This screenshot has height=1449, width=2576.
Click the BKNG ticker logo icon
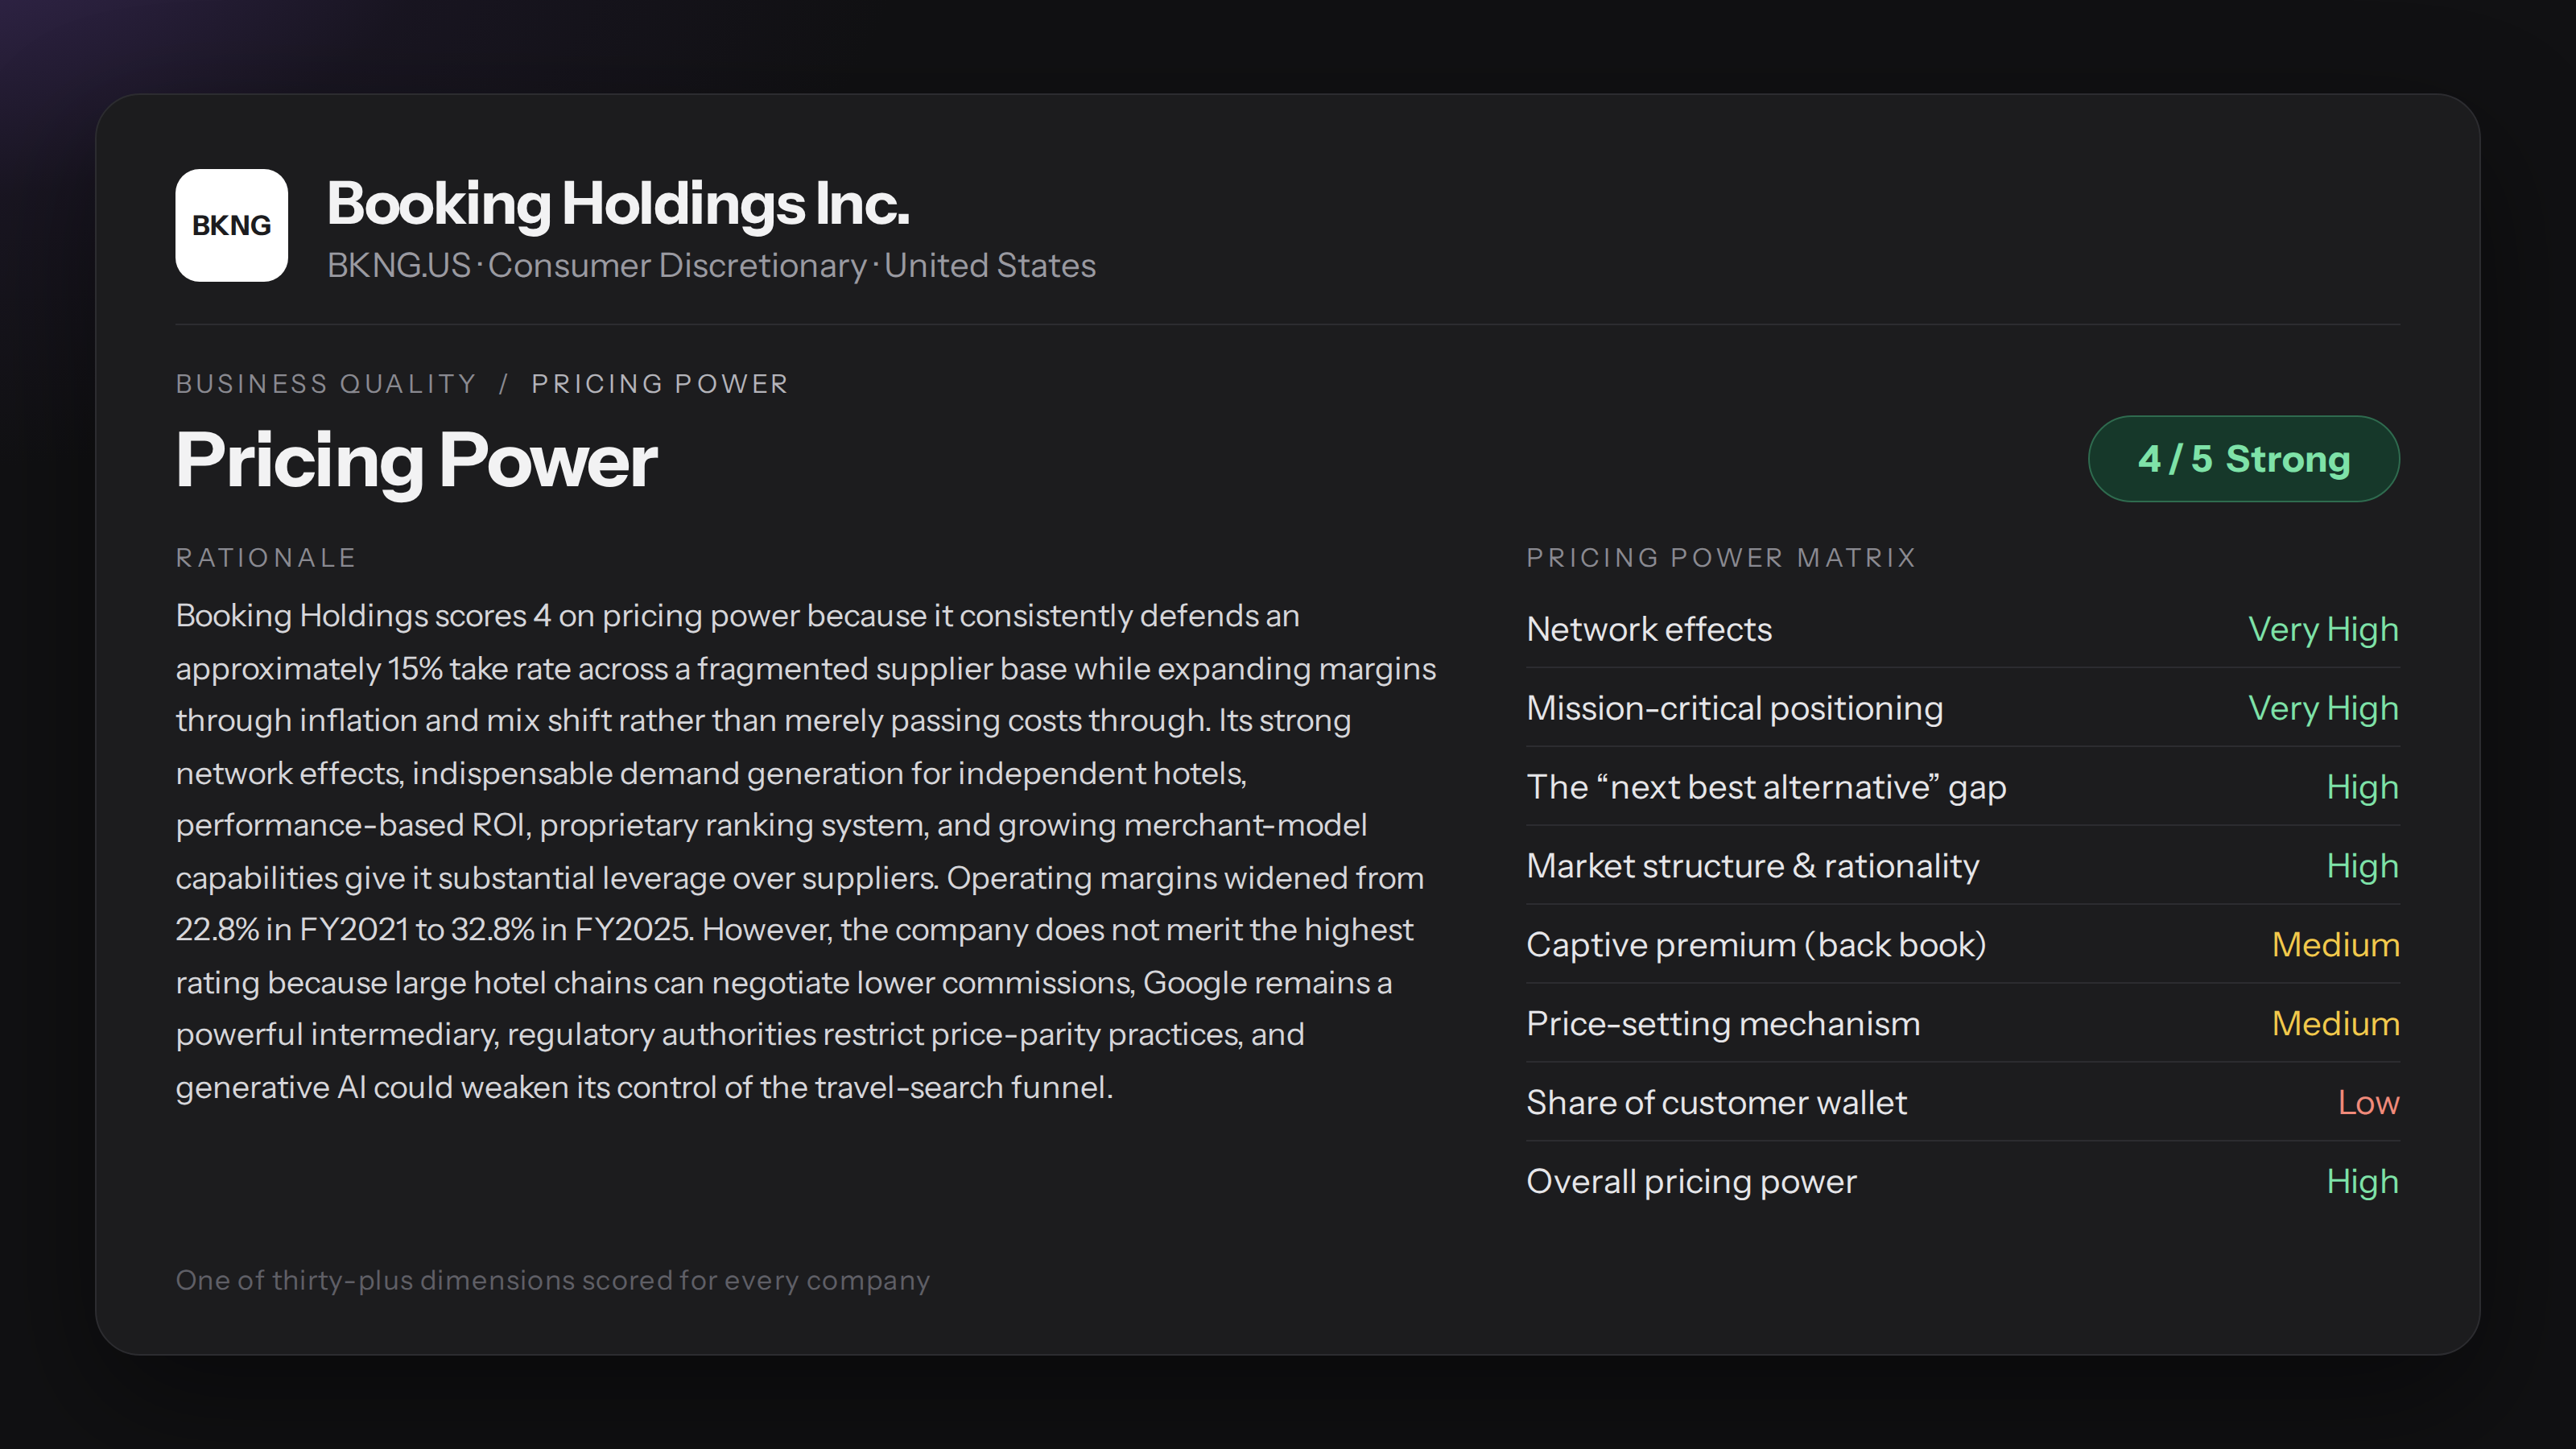231,225
